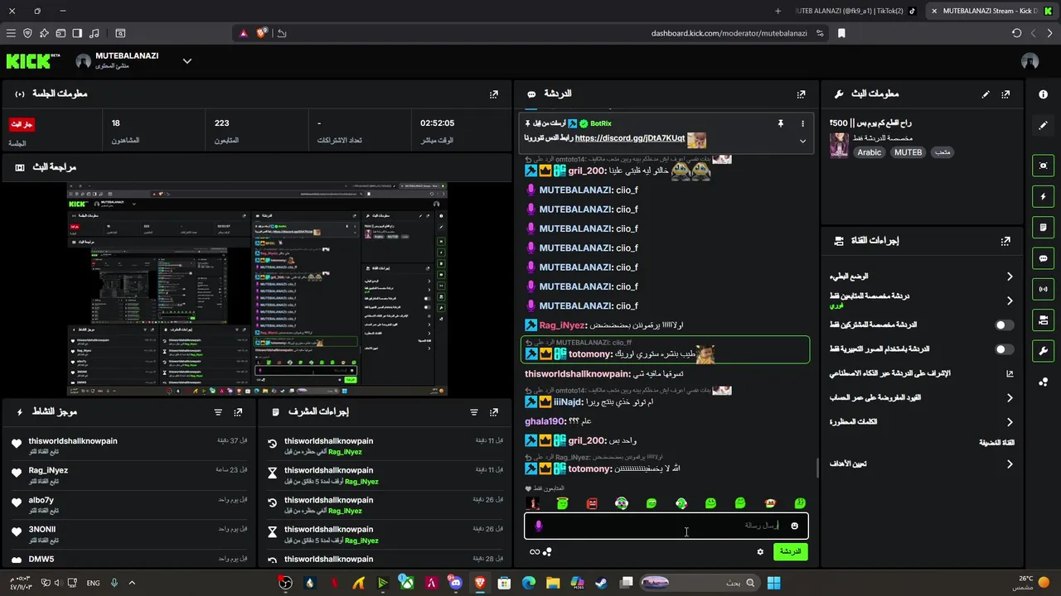Open Steam from the taskbar
This screenshot has height=596, width=1061.
tap(601, 583)
